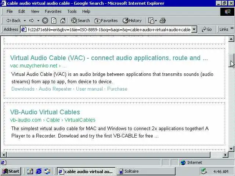Click the status bar page icon
The height and width of the screenshot is (176, 235).
[4, 162]
